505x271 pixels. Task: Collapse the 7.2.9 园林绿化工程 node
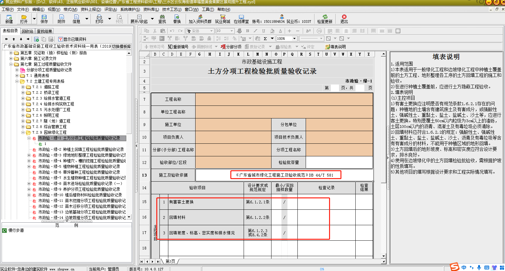(23, 132)
